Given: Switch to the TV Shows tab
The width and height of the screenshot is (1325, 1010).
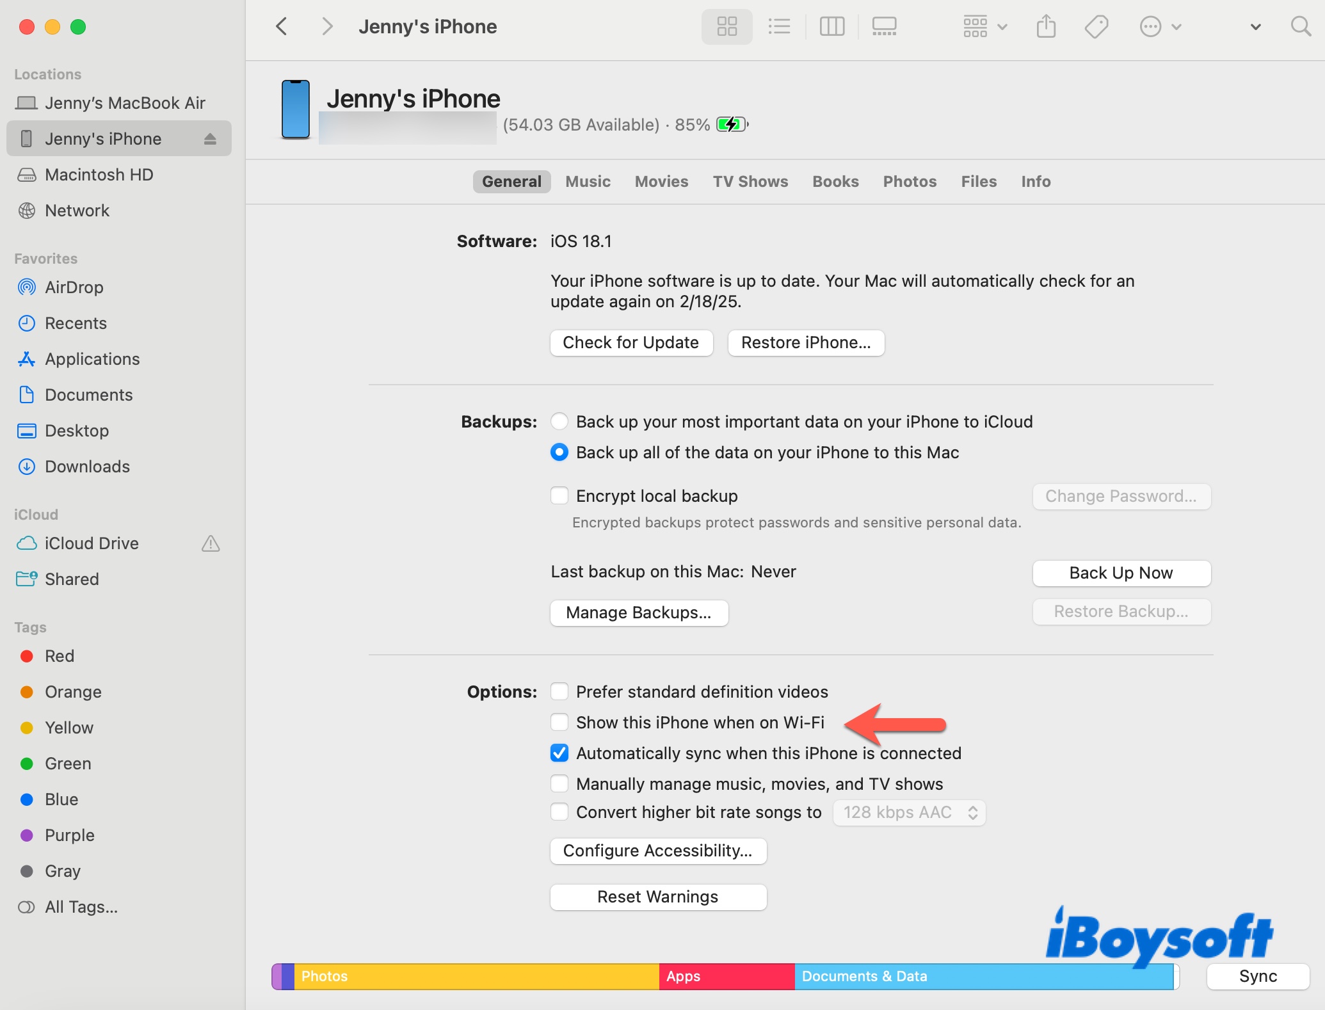Looking at the screenshot, I should point(750,182).
